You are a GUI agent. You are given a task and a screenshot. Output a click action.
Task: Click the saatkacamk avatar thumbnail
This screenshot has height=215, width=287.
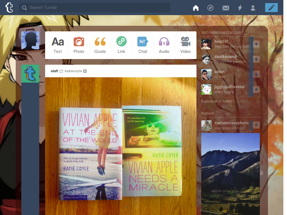[206, 59]
